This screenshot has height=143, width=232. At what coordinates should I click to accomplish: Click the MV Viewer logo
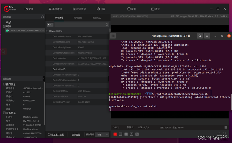tap(9, 9)
